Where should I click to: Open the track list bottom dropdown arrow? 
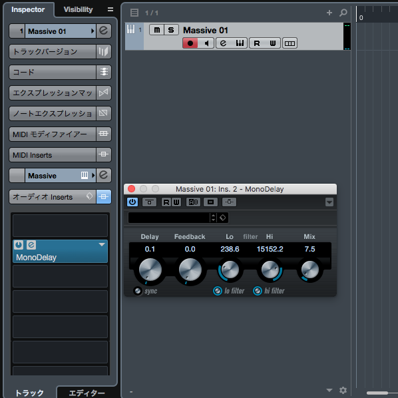click(x=329, y=390)
